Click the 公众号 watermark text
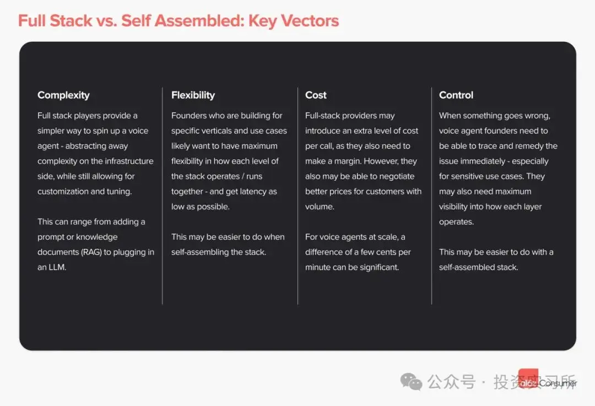The image size is (595, 406). pos(451,382)
